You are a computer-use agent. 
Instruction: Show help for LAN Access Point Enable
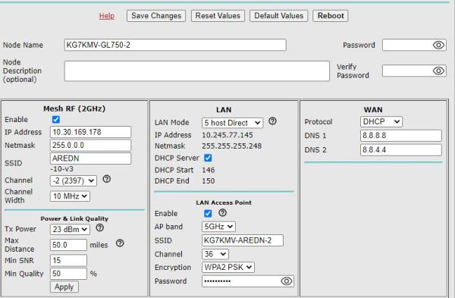[222, 212]
